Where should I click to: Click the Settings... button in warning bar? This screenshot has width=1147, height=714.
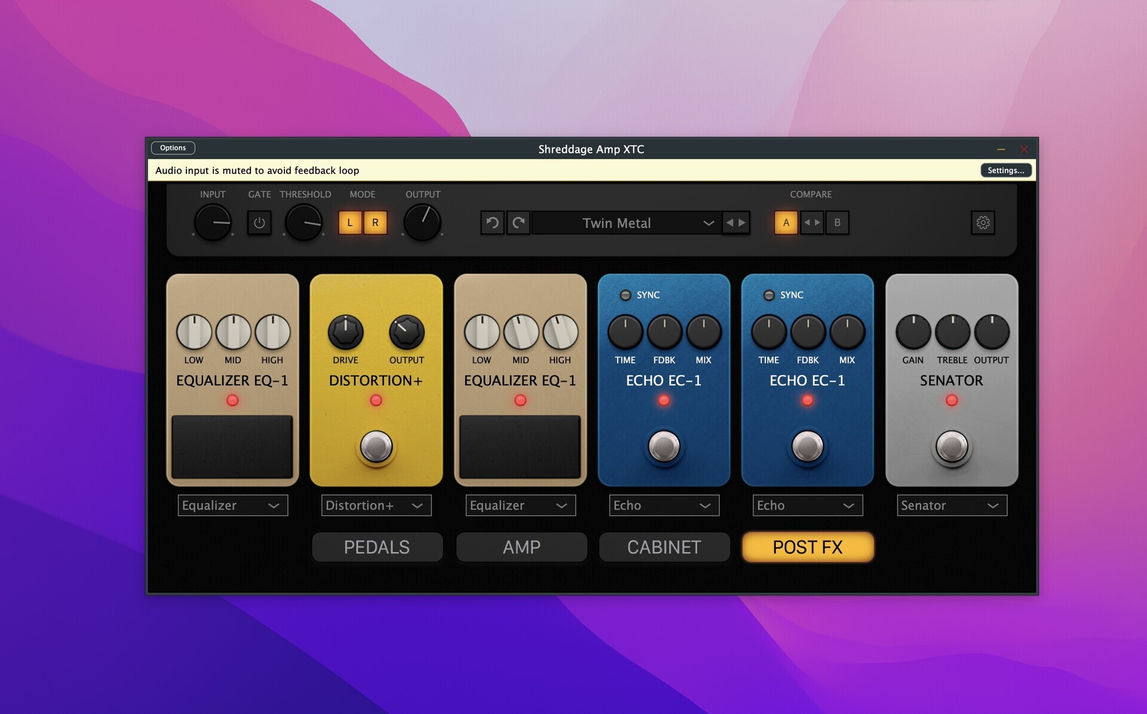tap(1006, 170)
